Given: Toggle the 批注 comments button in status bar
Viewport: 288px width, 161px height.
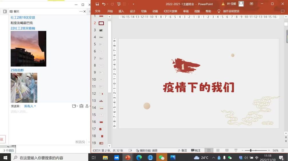Looking at the screenshot, I should [x=196, y=150].
